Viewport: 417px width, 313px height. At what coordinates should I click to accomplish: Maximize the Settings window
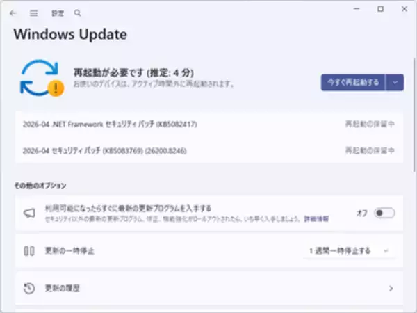point(381,9)
